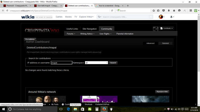Open Calculator from taskbar
The image size is (200, 112).
click(x=97, y=109)
